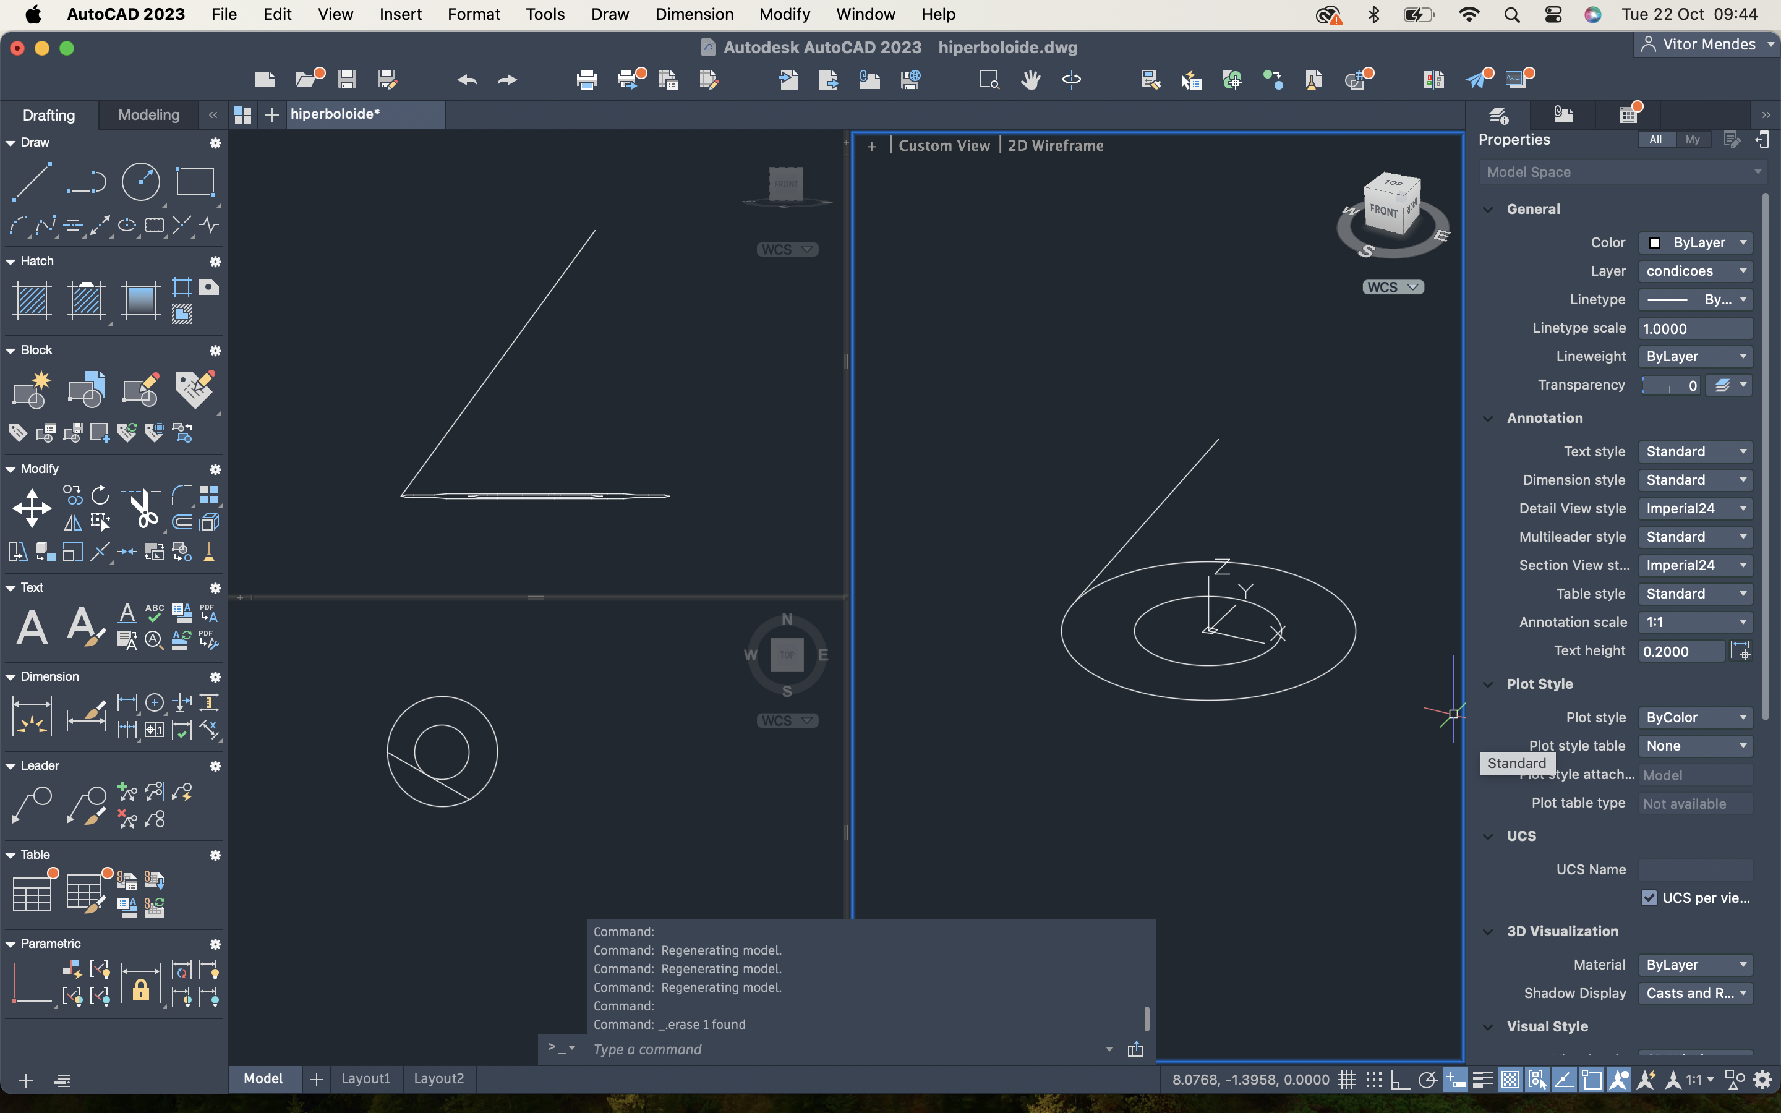Toggle Polar tracking in status bar
This screenshot has width=1781, height=1113.
[x=1427, y=1080]
